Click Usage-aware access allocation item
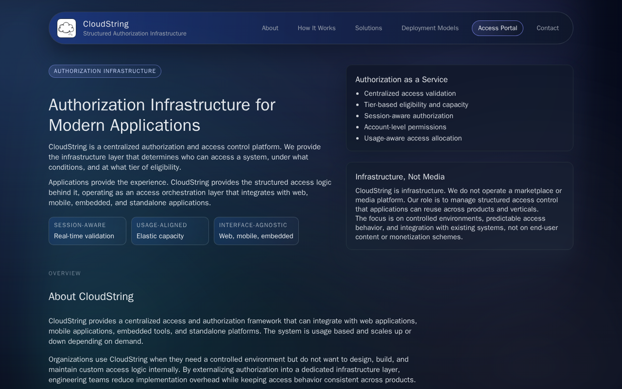This screenshot has width=622, height=389. [413, 138]
